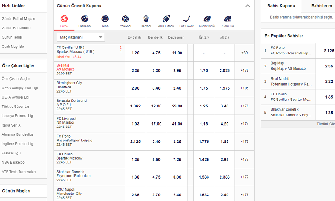Pick over 2.5 odds 1.775 Porto match
Image resolution: width=335 pixels, height=201 pixels.
(x=204, y=141)
